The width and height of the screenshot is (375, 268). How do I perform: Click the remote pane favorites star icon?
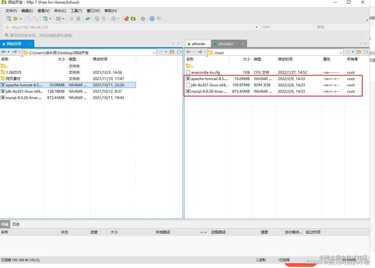[x=348, y=52]
